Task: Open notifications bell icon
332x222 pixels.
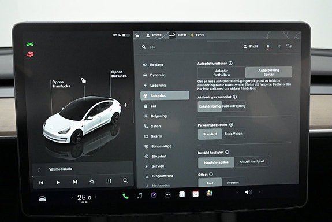Action: point(268,46)
